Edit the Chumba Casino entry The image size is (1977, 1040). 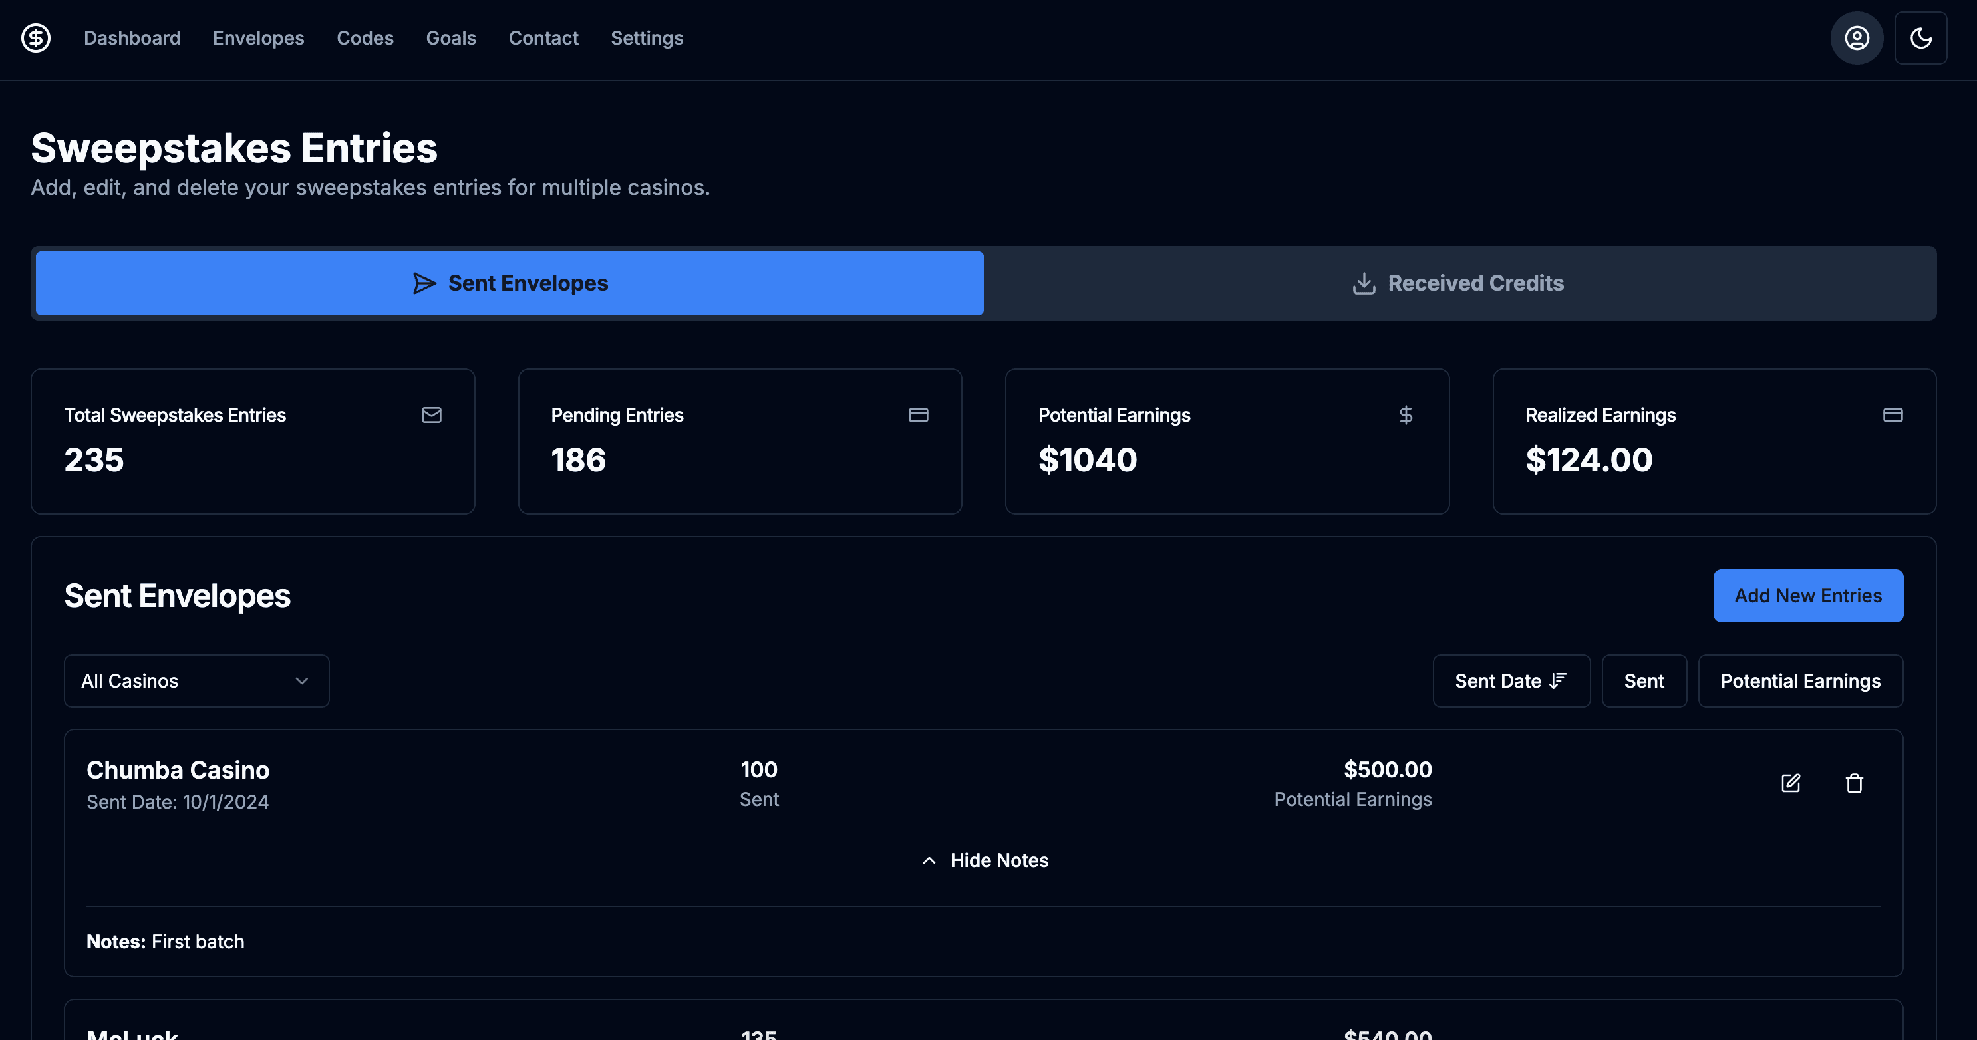pos(1789,783)
